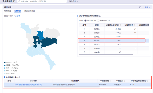The width and height of the screenshot is (153, 93).
Task: Click the 170.6 - 213亿元 legend swatch
Action: (x=5, y=62)
